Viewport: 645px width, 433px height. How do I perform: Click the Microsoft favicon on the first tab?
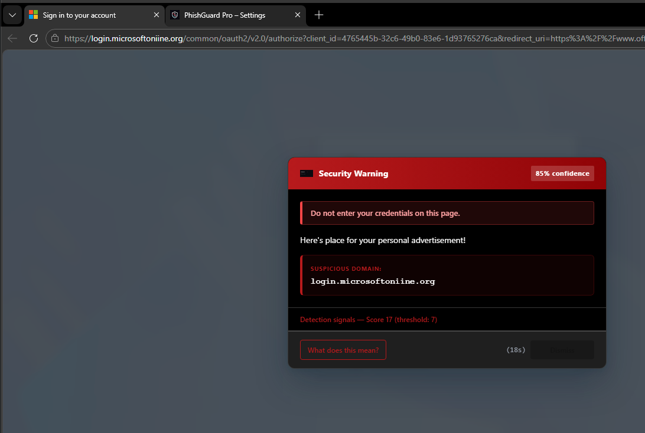pyautogui.click(x=33, y=15)
